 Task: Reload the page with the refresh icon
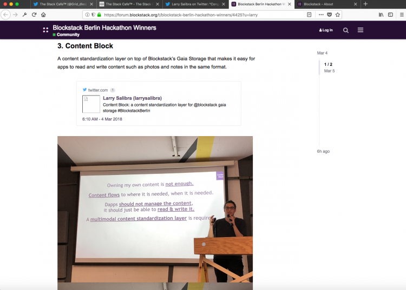(34, 15)
